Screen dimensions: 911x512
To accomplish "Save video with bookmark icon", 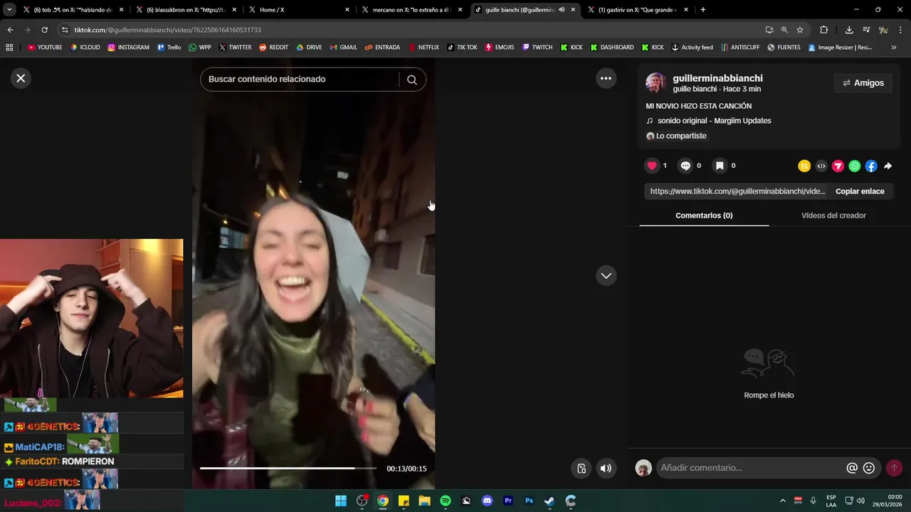I will pyautogui.click(x=720, y=166).
